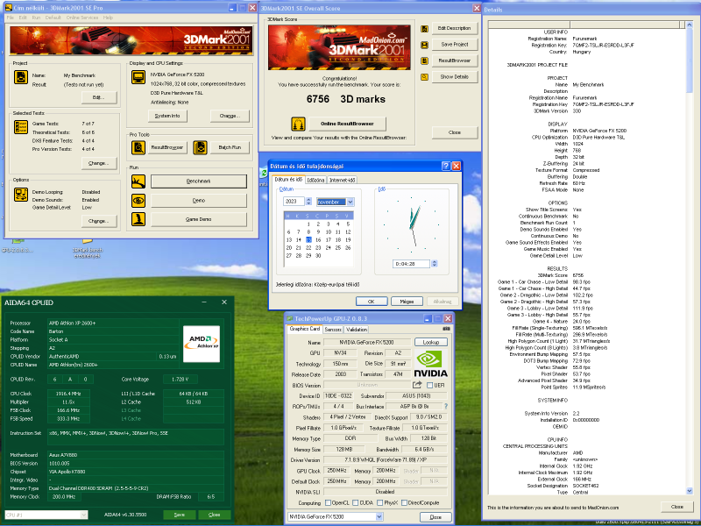701x526 pixels.
Task: Click Edit button in Project section
Action: 99,97
